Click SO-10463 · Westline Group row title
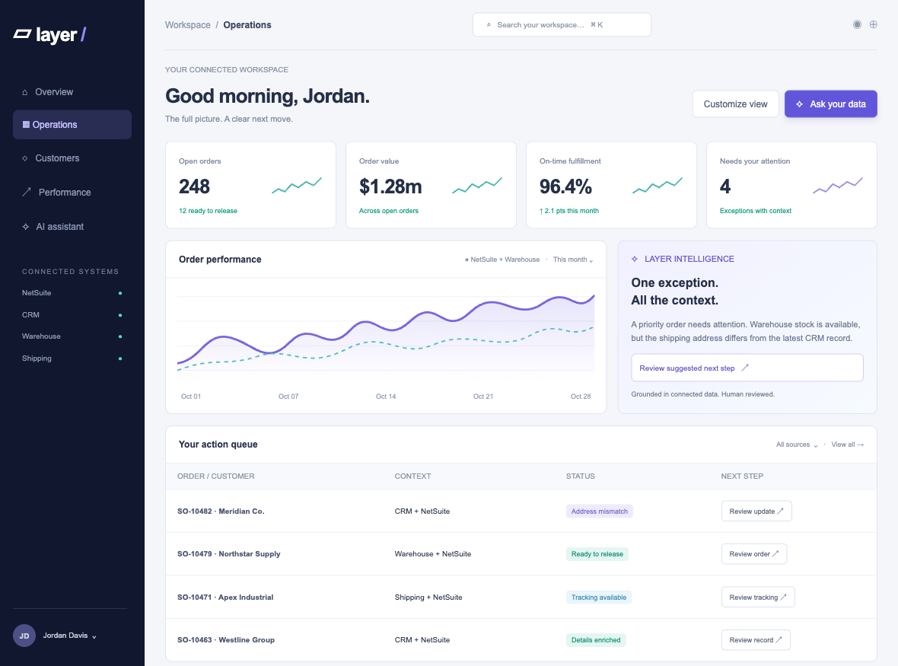Screen dimensions: 898x666 [x=226, y=639]
